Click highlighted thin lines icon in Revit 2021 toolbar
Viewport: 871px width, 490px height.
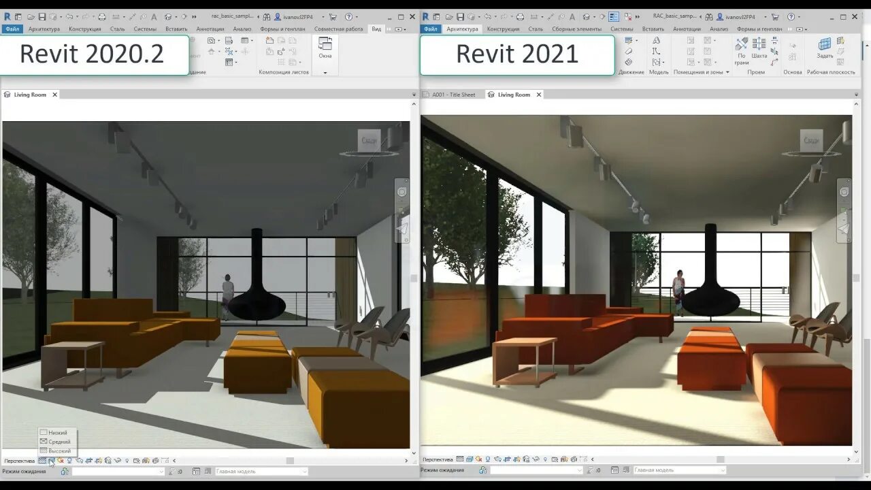614,17
